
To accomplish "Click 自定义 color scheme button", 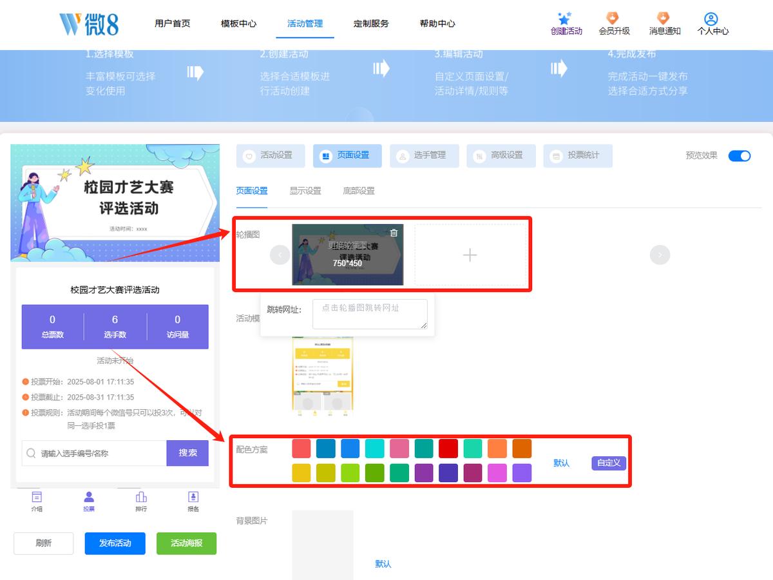I will pyautogui.click(x=609, y=463).
